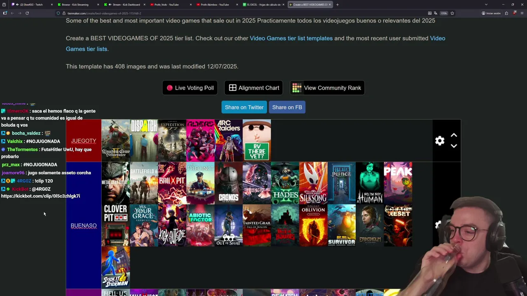Click Share on FB button
The width and height of the screenshot is (527, 296).
pos(287,107)
